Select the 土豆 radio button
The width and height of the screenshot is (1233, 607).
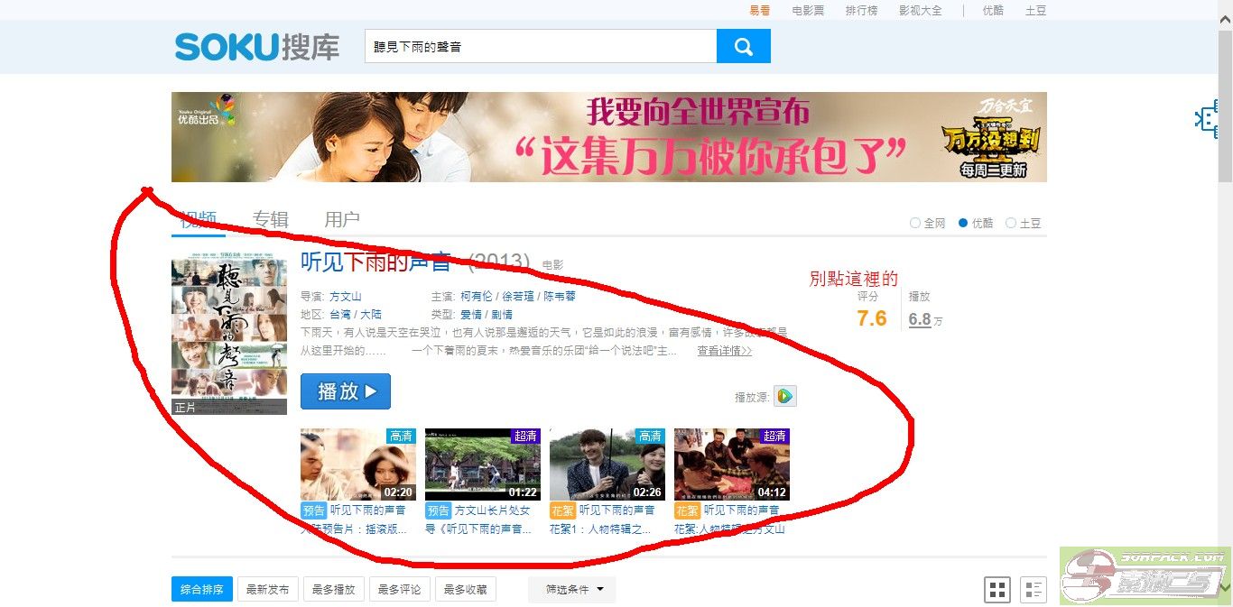[1012, 223]
